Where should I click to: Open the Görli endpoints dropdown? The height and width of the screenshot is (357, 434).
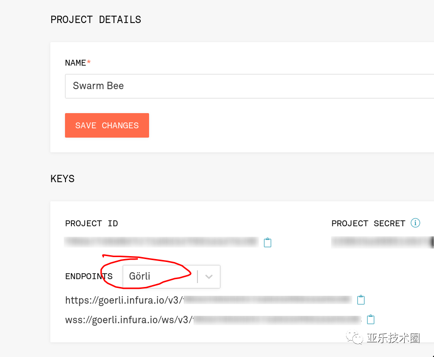[161, 277]
